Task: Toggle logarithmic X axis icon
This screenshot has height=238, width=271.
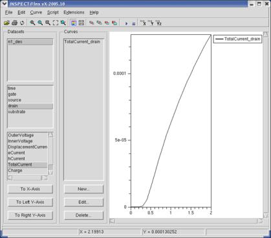Action: click(x=143, y=23)
